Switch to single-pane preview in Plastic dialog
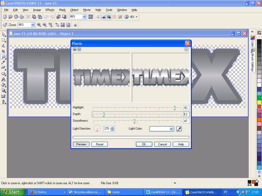 tap(79, 49)
